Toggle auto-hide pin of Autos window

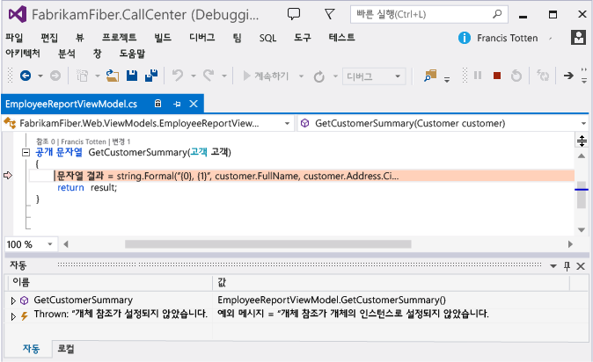point(567,266)
